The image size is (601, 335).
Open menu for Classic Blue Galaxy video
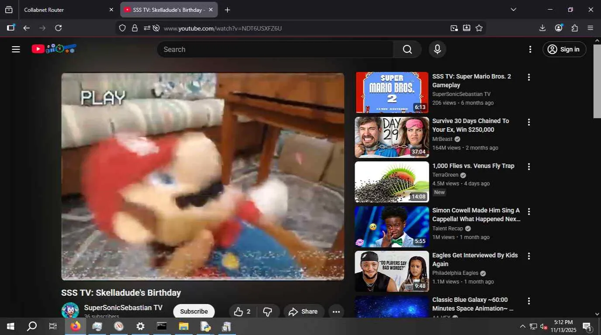pos(528,301)
